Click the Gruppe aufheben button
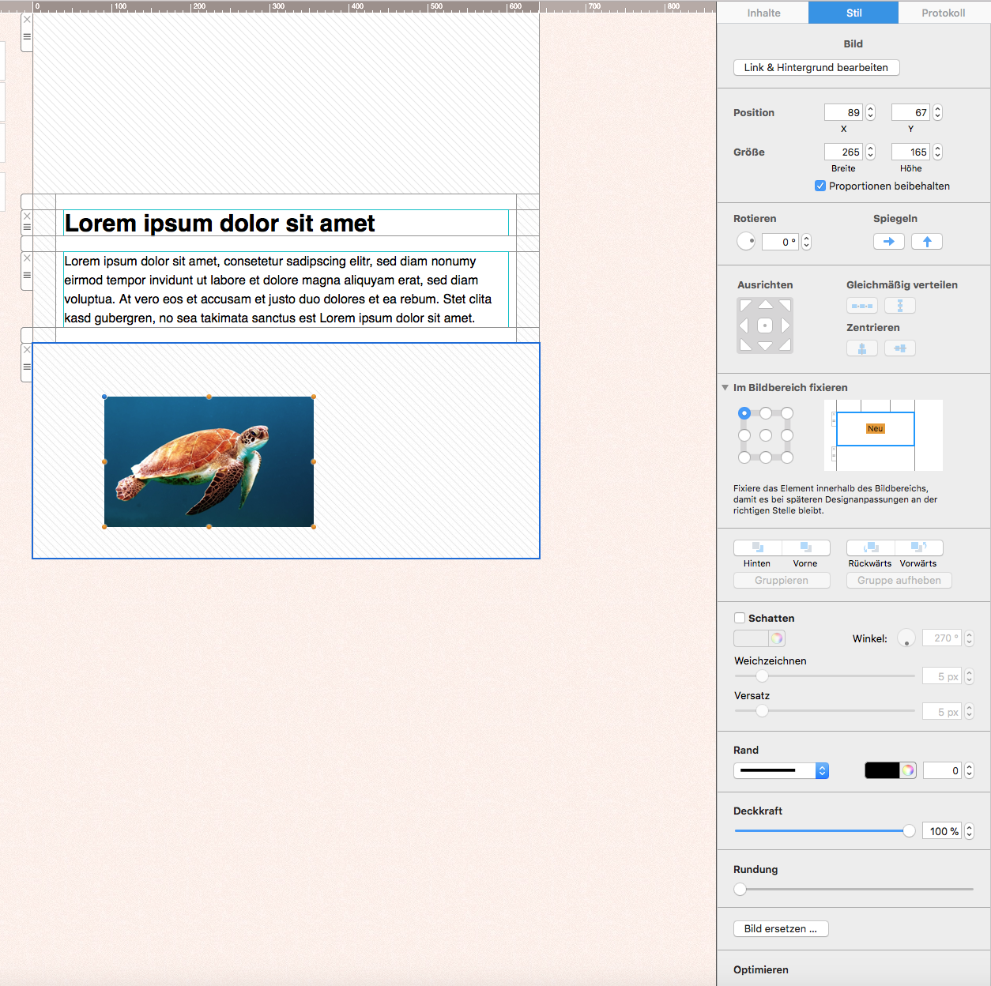Screen dimensions: 991x986 899,580
